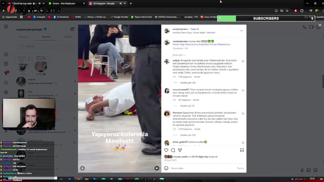This screenshot has height=182, width=324.
Task: Like lilxmyne's comment
Action: pyautogui.click(x=243, y=114)
